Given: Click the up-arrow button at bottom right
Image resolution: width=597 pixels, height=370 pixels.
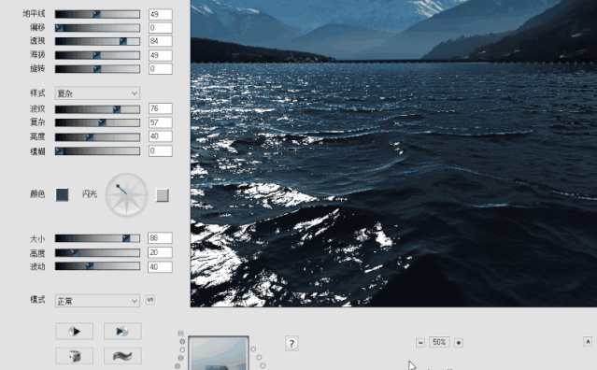Looking at the screenshot, I should click(x=588, y=341).
